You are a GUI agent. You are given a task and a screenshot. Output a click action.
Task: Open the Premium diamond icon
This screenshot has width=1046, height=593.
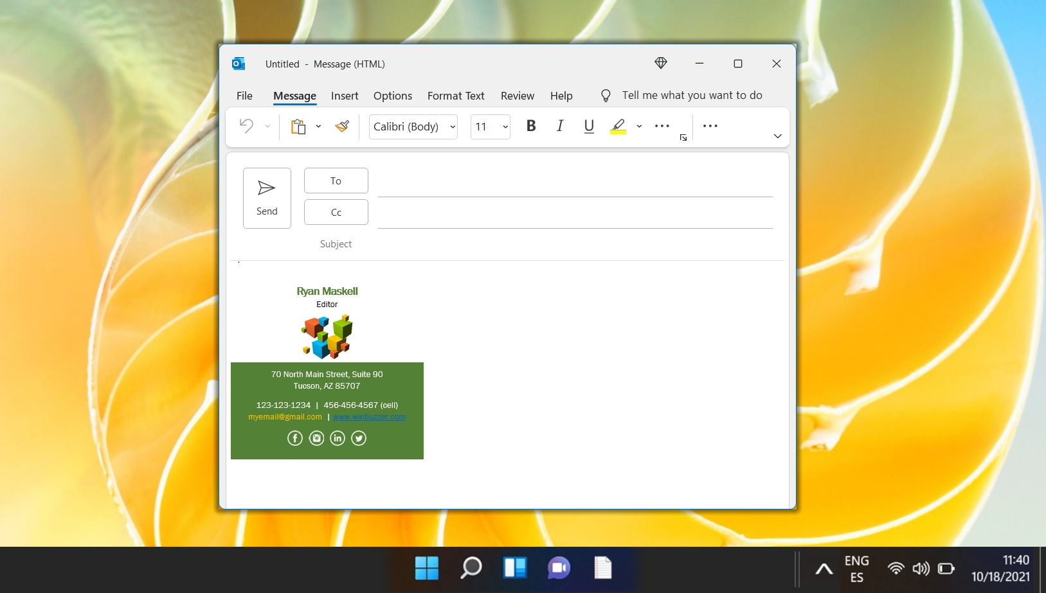(x=660, y=63)
